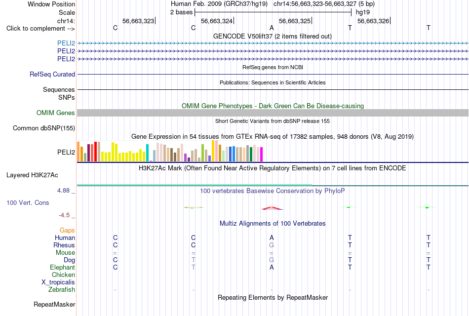The width and height of the screenshot is (469, 316).
Task: Click the red bar in the GTEx expression chart
Action: tap(95, 152)
